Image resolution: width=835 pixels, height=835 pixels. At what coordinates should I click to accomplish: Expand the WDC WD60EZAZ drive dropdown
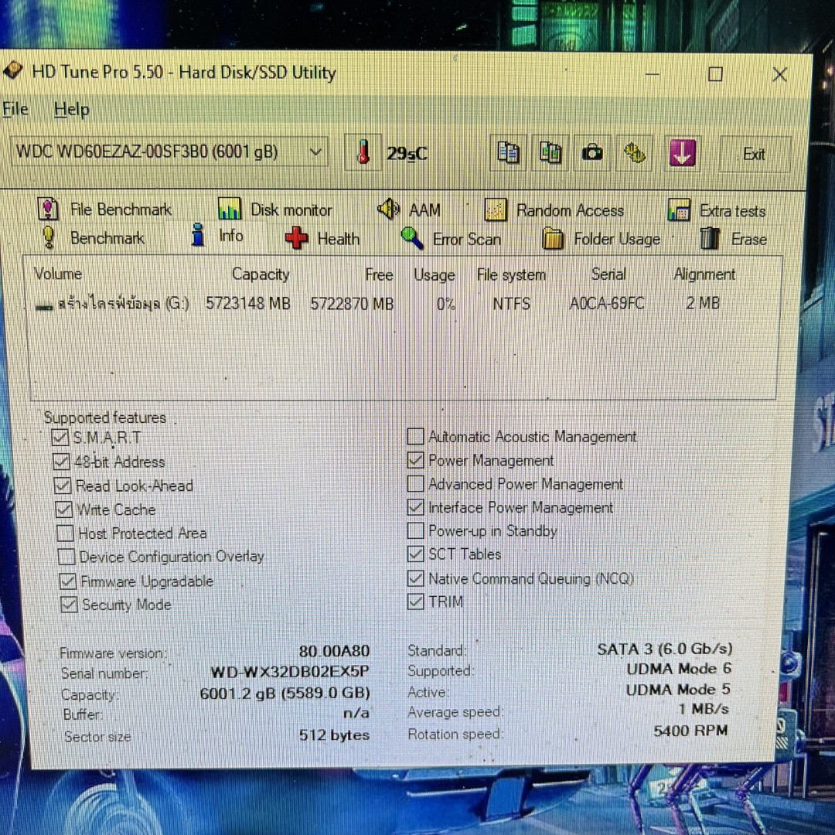click(315, 152)
